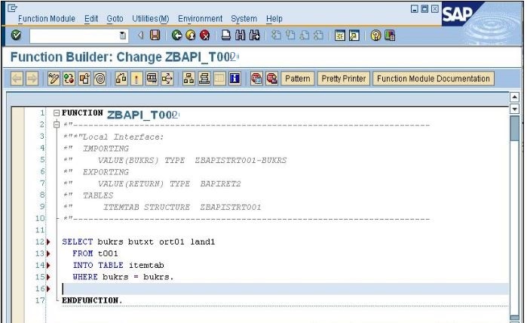Click the Enhance spiral icon
This screenshot has height=323, width=527.
pyautogui.click(x=100, y=78)
